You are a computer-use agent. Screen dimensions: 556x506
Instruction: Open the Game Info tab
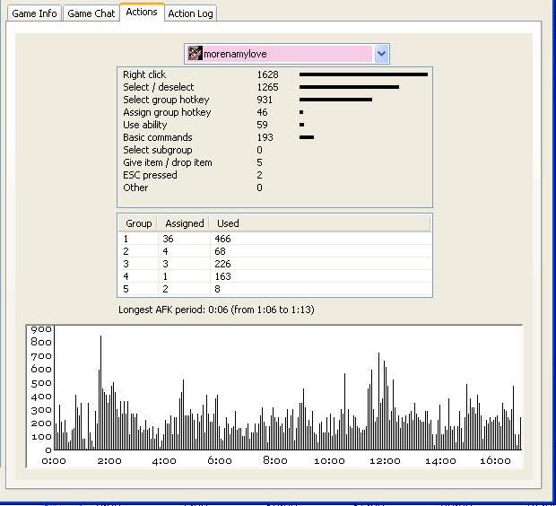tap(34, 13)
